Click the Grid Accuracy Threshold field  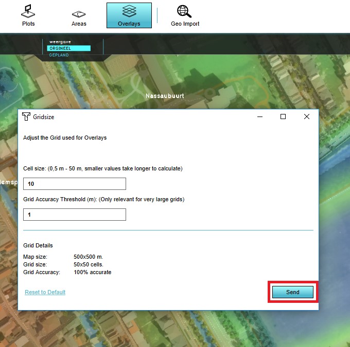tap(75, 215)
